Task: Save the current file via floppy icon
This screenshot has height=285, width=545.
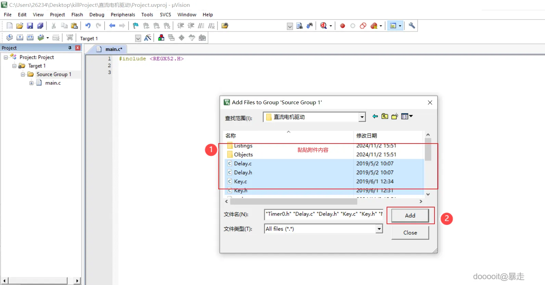Action: coord(30,26)
